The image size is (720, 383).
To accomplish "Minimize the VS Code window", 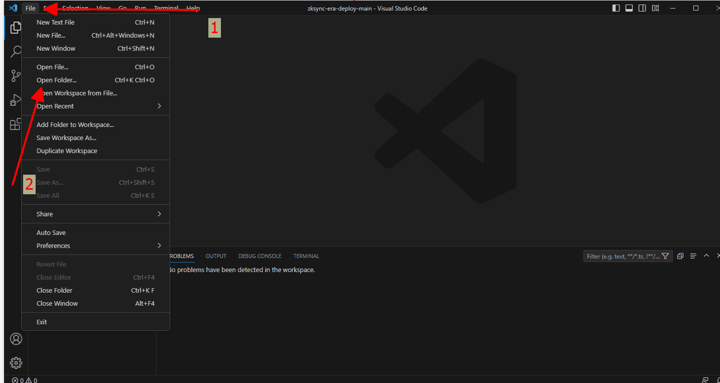I will 673,8.
